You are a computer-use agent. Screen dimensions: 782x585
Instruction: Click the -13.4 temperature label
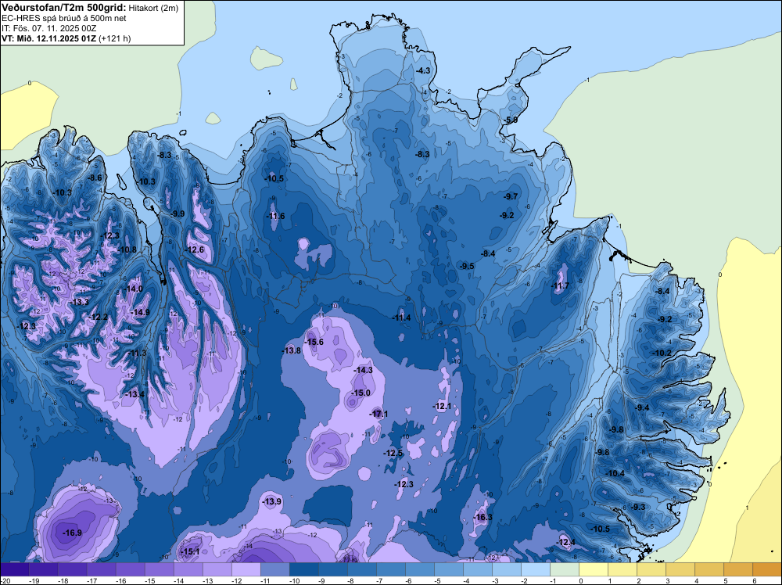click(135, 394)
